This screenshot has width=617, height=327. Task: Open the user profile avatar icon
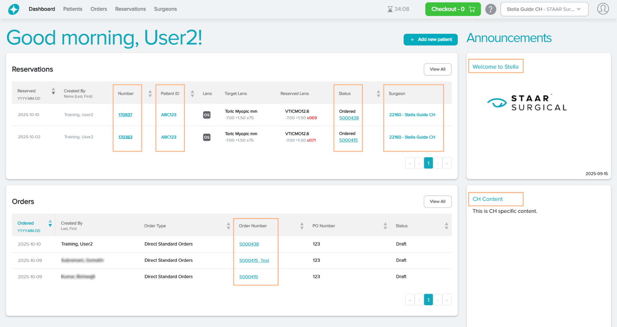coord(603,9)
